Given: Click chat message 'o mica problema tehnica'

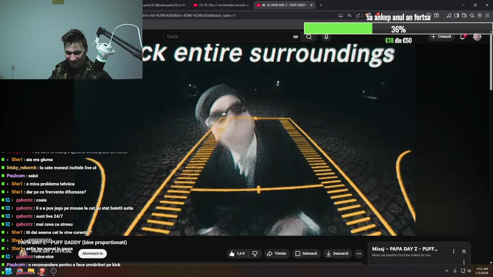Looking at the screenshot, I should click(x=50, y=184).
